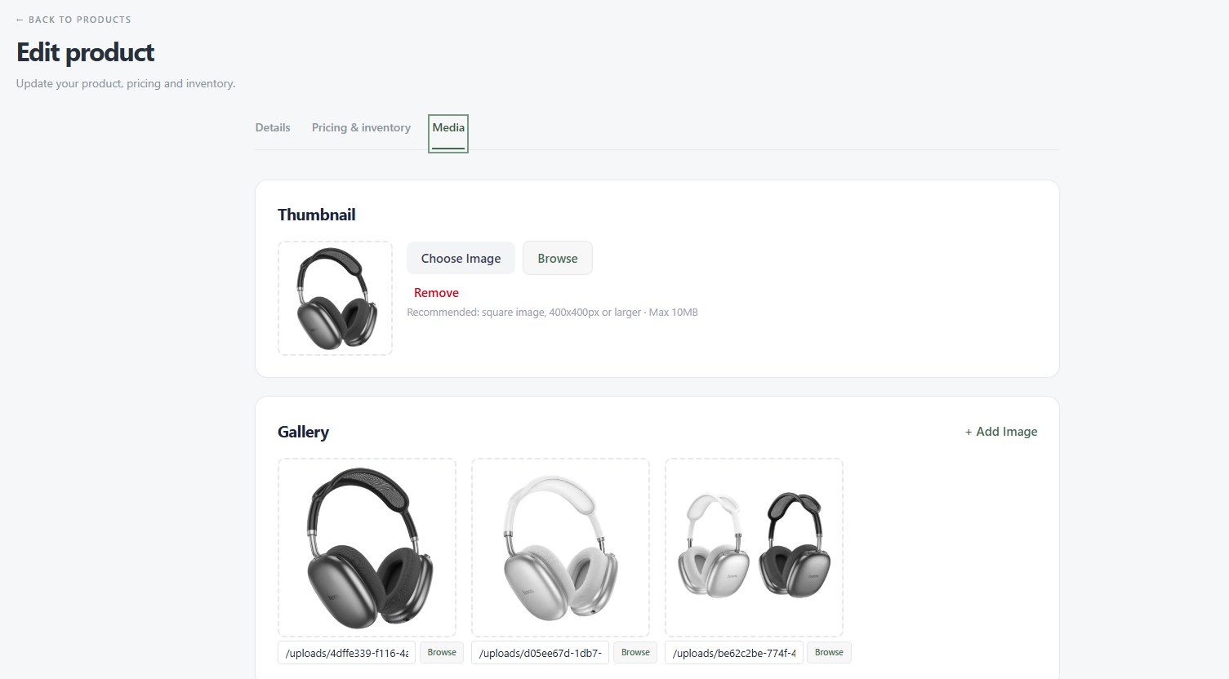Viewport: 1229px width, 679px height.
Task: Add a new gallery image
Action: (1001, 432)
